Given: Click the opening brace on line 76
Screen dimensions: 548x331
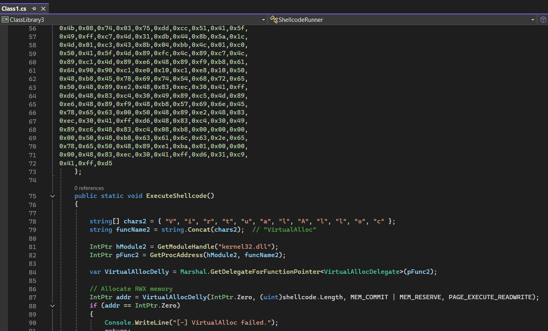Looking at the screenshot, I should (x=77, y=204).
